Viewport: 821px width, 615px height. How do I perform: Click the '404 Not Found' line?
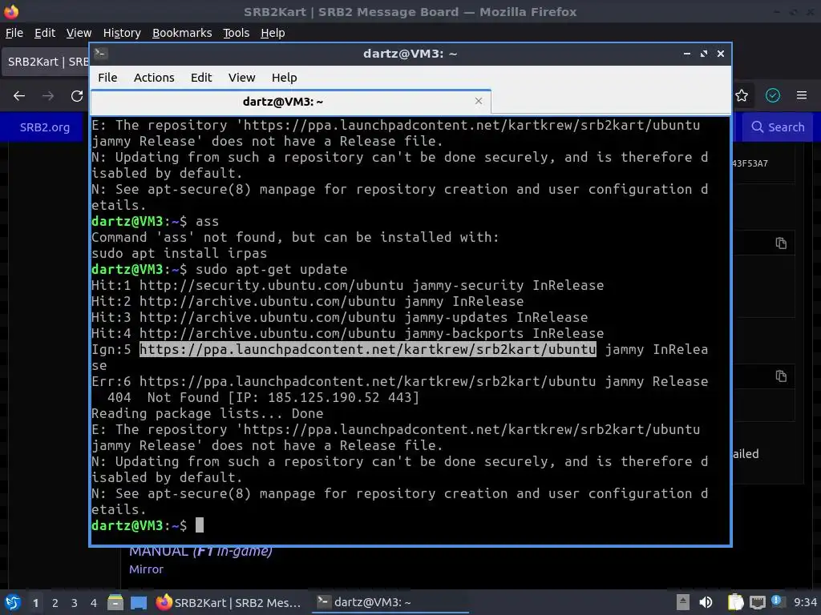tap(263, 397)
